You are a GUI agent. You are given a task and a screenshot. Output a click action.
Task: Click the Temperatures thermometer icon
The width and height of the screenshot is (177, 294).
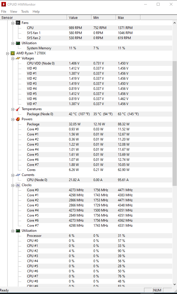[18, 109]
